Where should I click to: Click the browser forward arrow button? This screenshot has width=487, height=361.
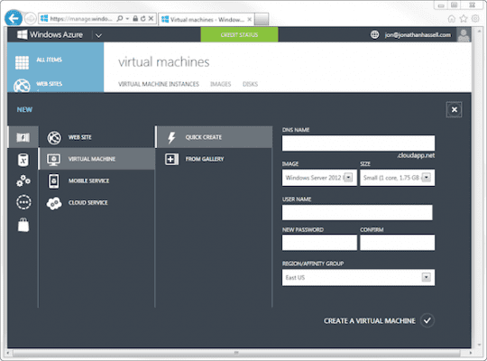[30, 19]
